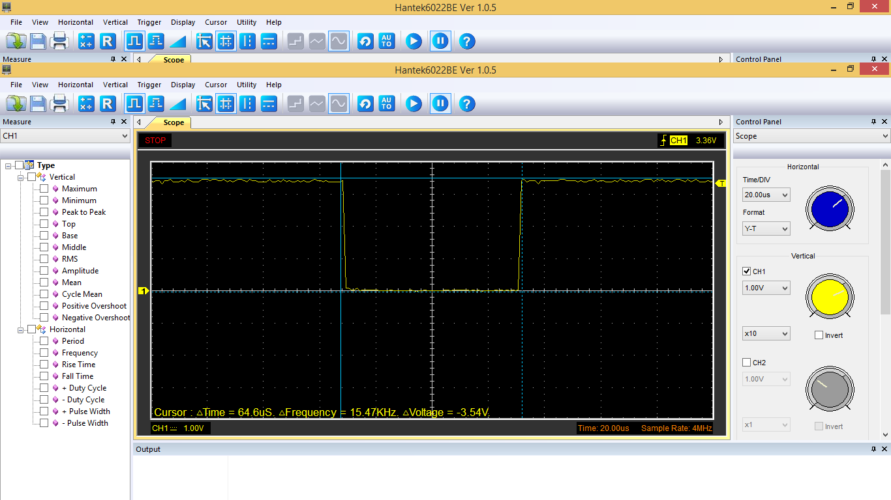Click the Horizontal blue time-base knob
891x500 pixels.
coord(828,208)
